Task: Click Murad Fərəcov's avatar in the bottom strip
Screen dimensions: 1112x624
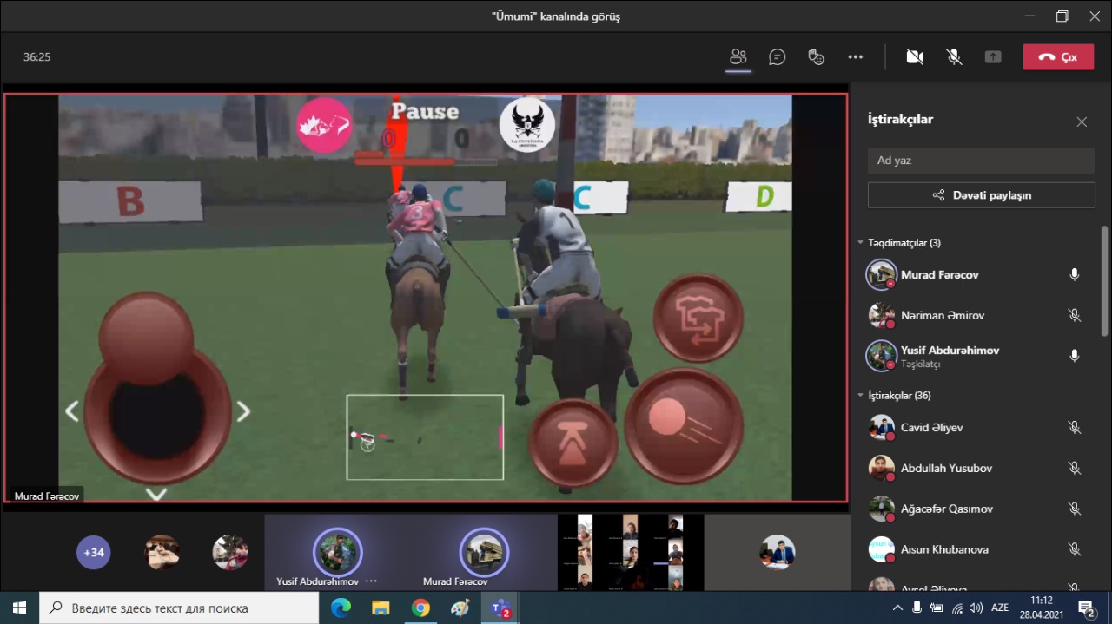Action: tap(484, 552)
